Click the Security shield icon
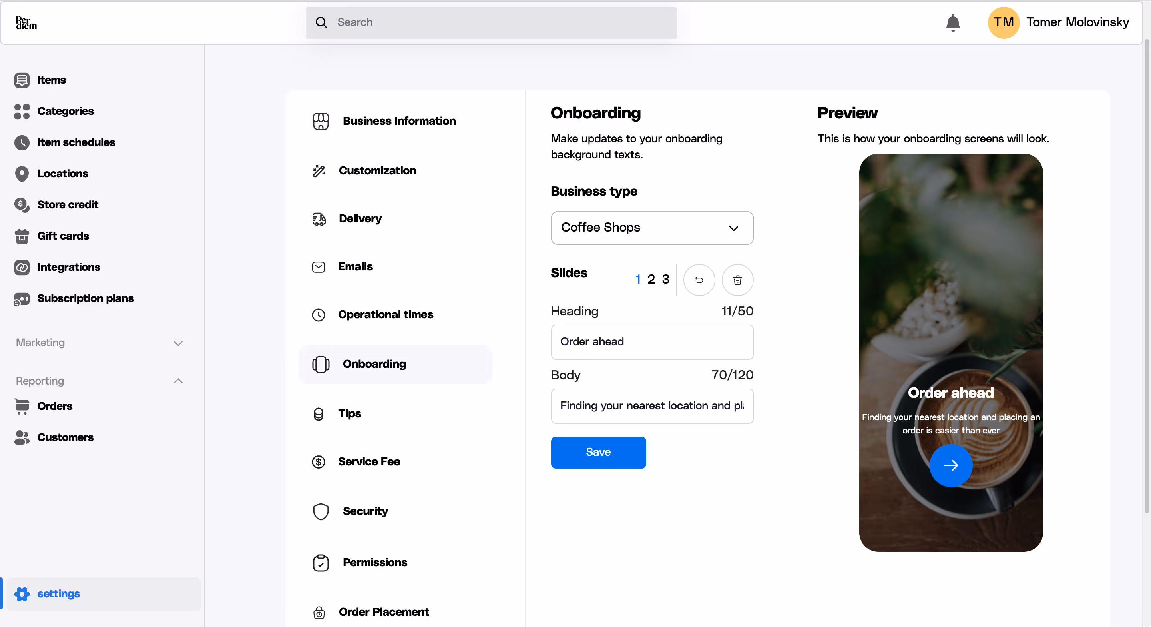The image size is (1151, 627). pos(321,511)
